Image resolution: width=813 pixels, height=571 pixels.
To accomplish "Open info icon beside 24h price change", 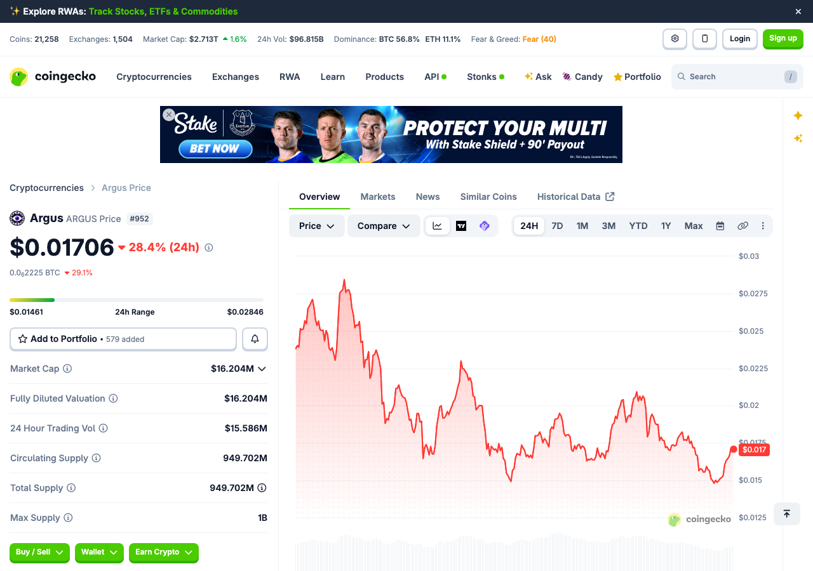I will point(208,247).
